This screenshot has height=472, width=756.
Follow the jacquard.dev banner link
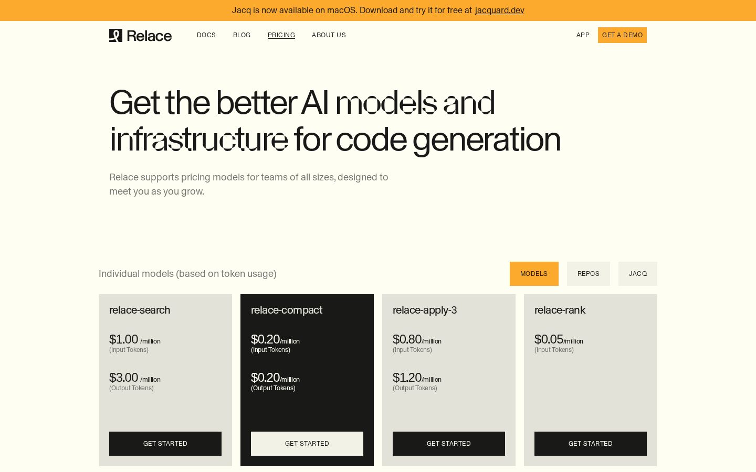click(x=499, y=10)
